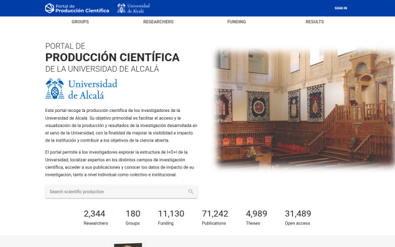
Task: Open the Funding menu
Action: click(x=236, y=22)
